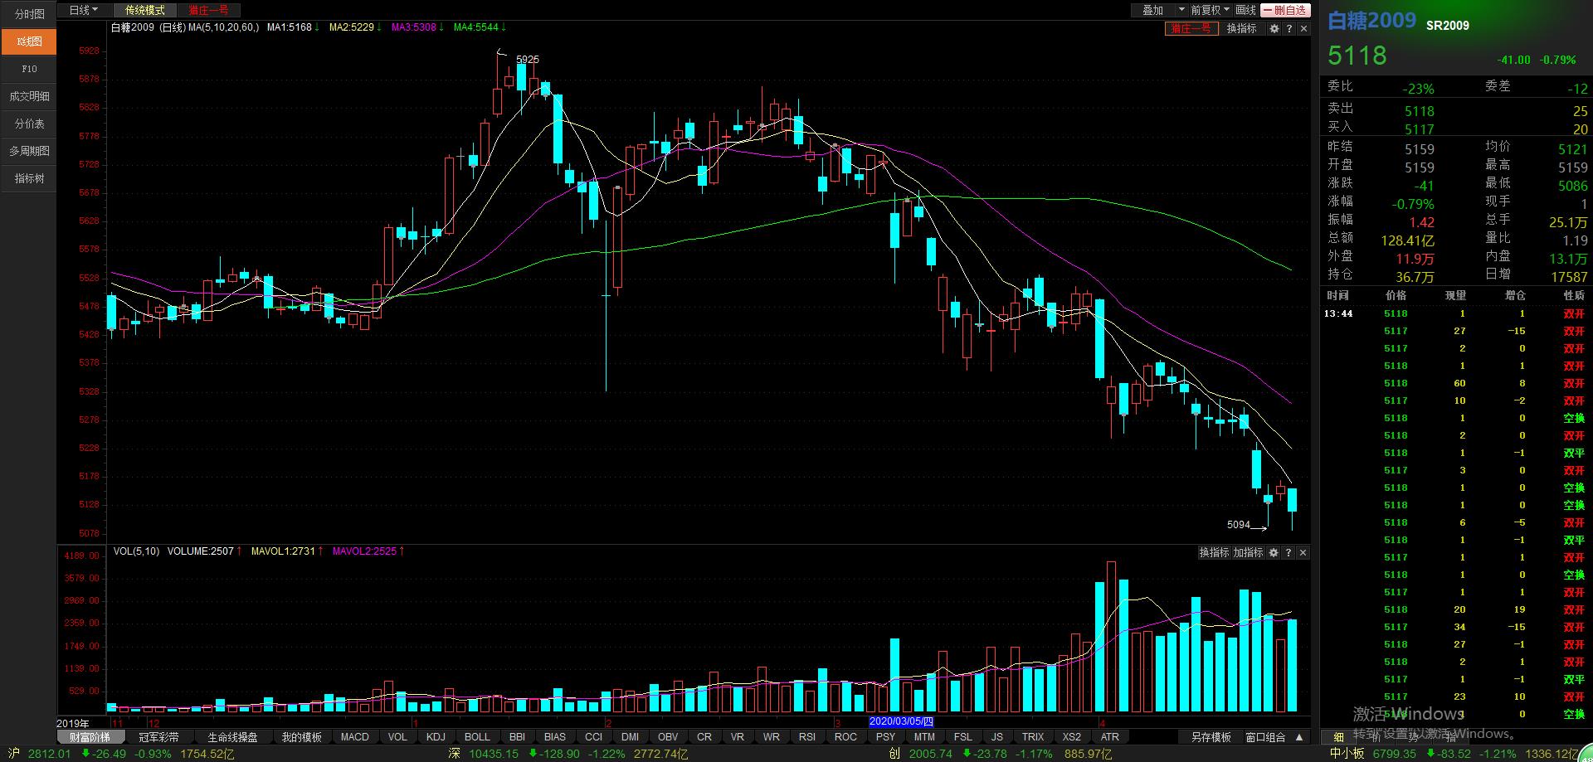The width and height of the screenshot is (1593, 762).
Task: Select the MACD indicator tab
Action: click(x=354, y=737)
